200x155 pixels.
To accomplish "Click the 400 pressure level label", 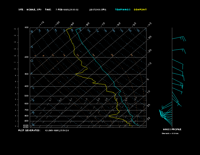I will click(x=27, y=86).
